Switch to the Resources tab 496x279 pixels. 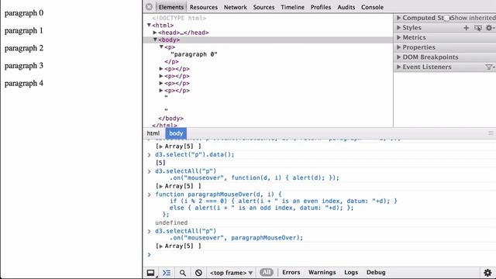click(x=203, y=7)
